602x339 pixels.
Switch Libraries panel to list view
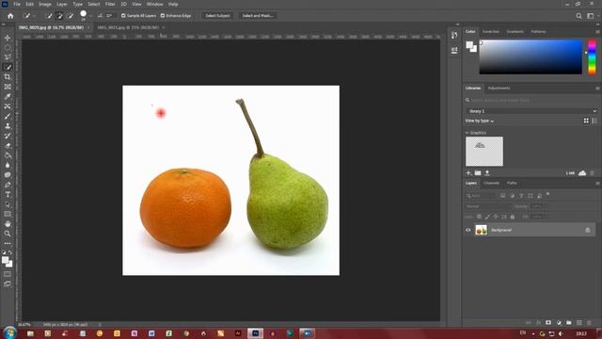point(594,121)
